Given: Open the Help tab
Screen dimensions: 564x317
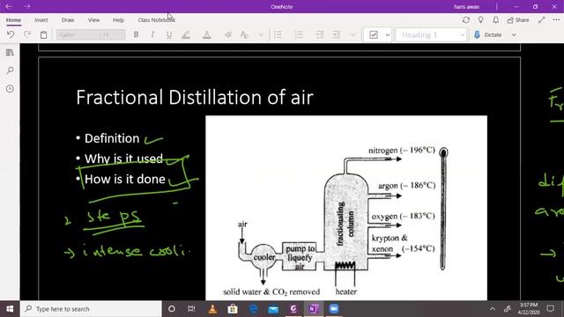Looking at the screenshot, I should click(x=118, y=20).
